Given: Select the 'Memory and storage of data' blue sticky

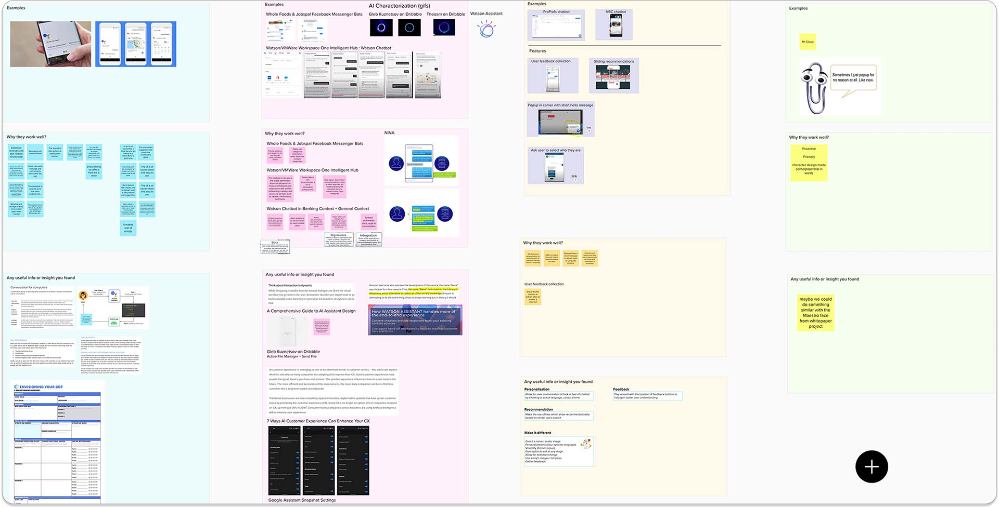Looking at the screenshot, I should tap(16, 209).
